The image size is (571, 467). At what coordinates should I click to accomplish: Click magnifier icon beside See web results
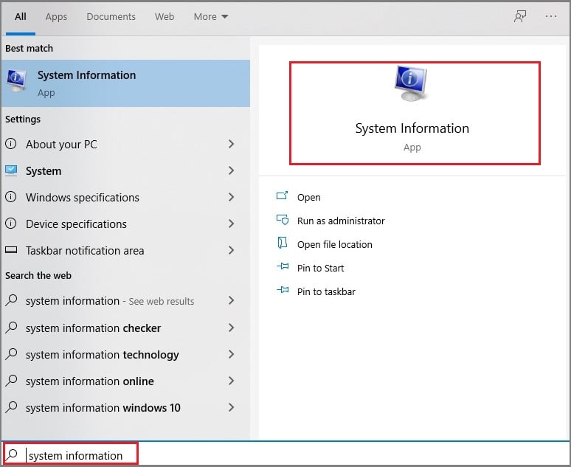pyautogui.click(x=11, y=300)
